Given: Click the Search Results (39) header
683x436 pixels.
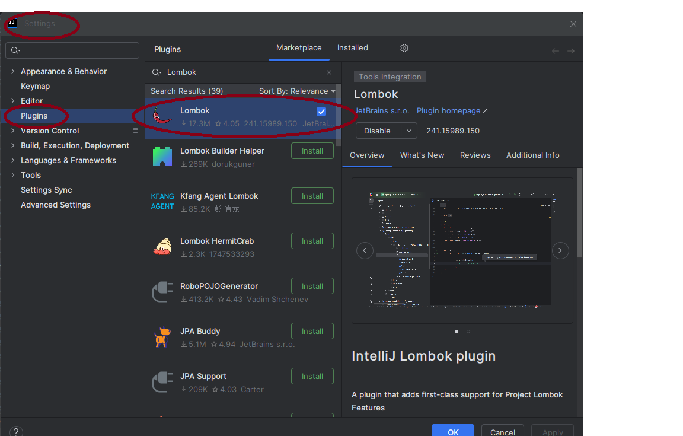Looking at the screenshot, I should [x=187, y=91].
